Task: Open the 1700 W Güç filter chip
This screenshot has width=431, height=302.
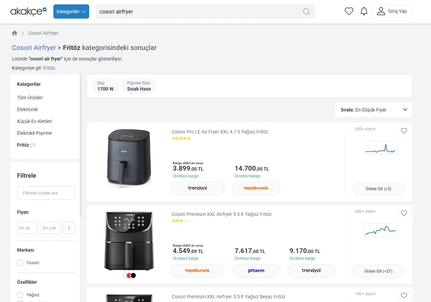Action: pyautogui.click(x=105, y=86)
